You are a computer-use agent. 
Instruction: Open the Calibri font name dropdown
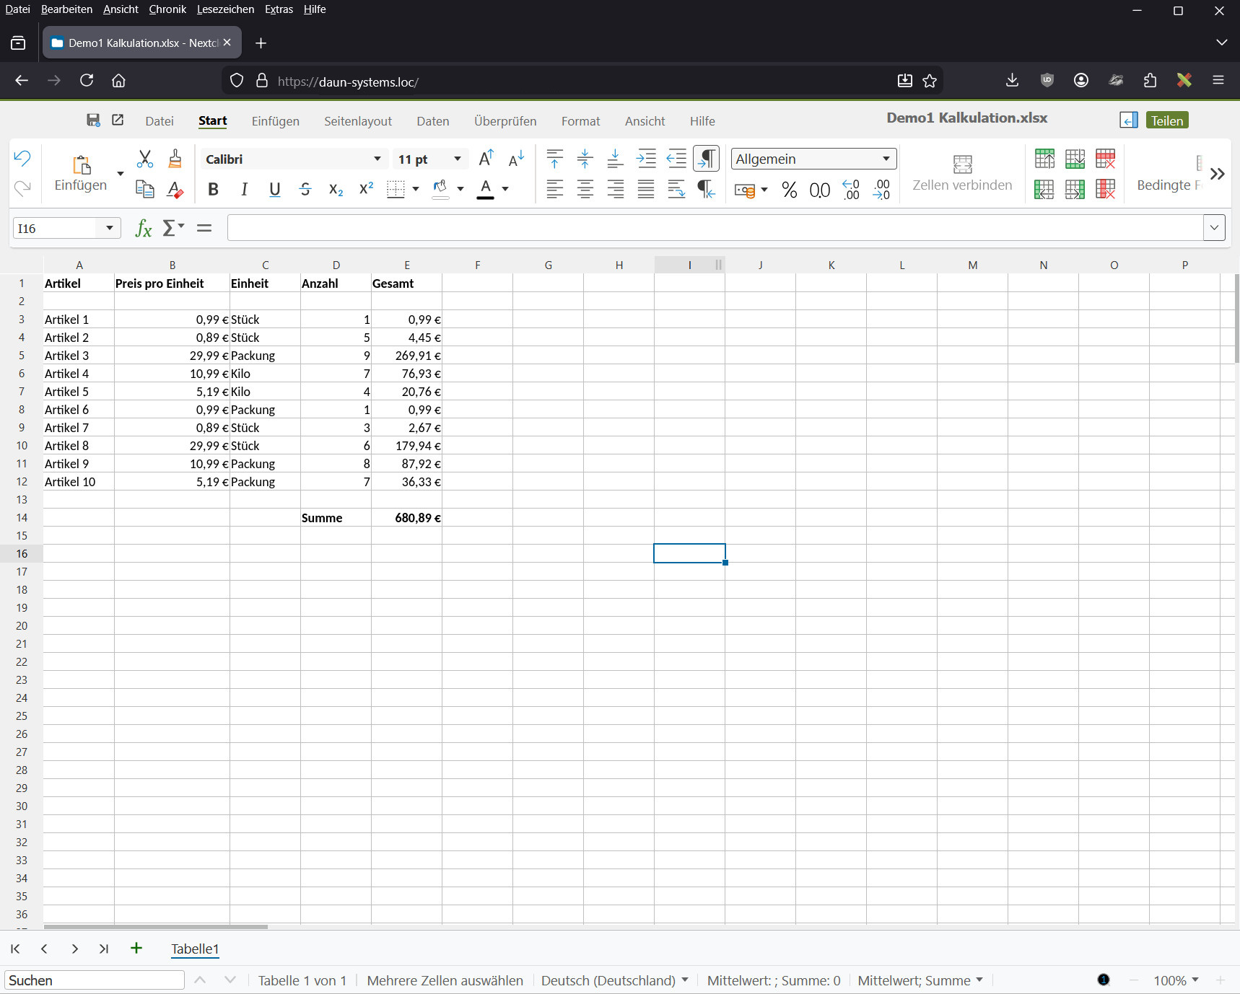coord(377,159)
